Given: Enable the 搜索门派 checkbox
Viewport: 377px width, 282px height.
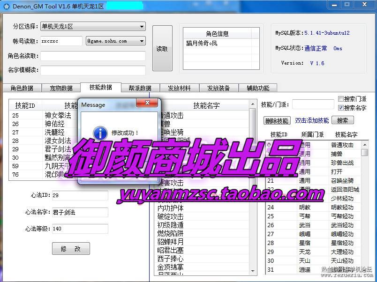Looking at the screenshot, I should (x=340, y=99).
